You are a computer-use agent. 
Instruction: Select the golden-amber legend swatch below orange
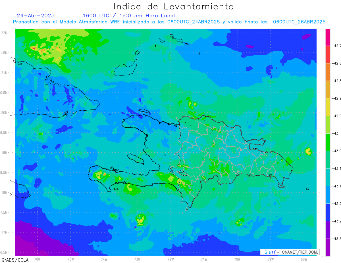pos(328,89)
